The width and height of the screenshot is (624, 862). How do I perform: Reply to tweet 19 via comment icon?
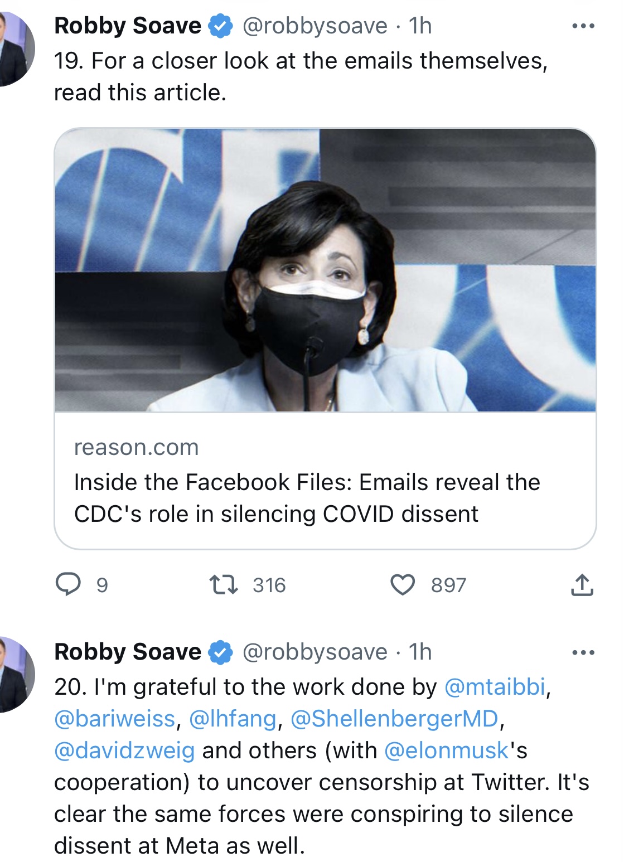pyautogui.click(x=69, y=585)
